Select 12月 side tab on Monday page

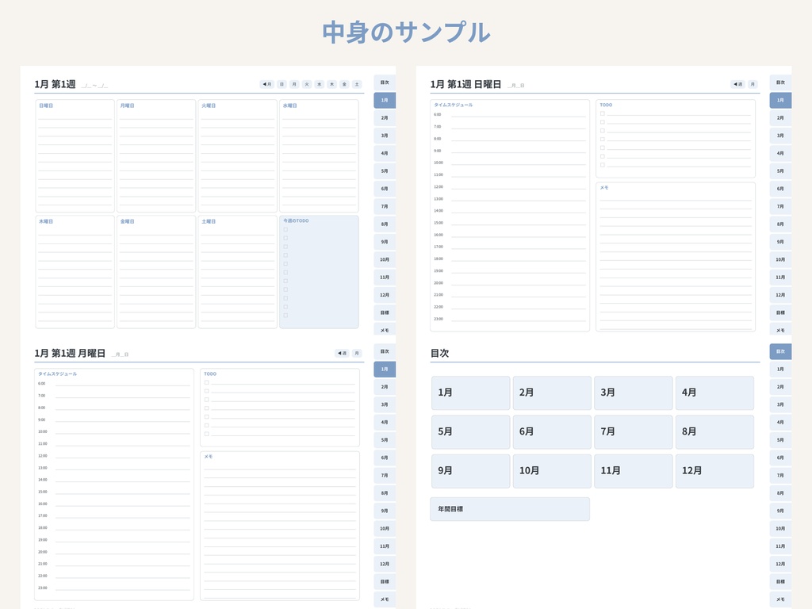click(385, 564)
